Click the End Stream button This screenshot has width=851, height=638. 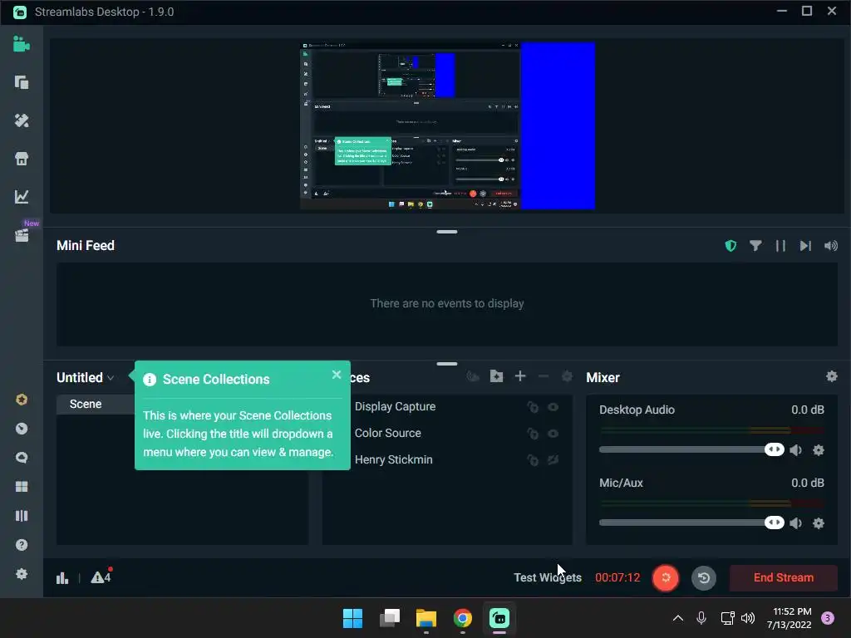pyautogui.click(x=783, y=578)
